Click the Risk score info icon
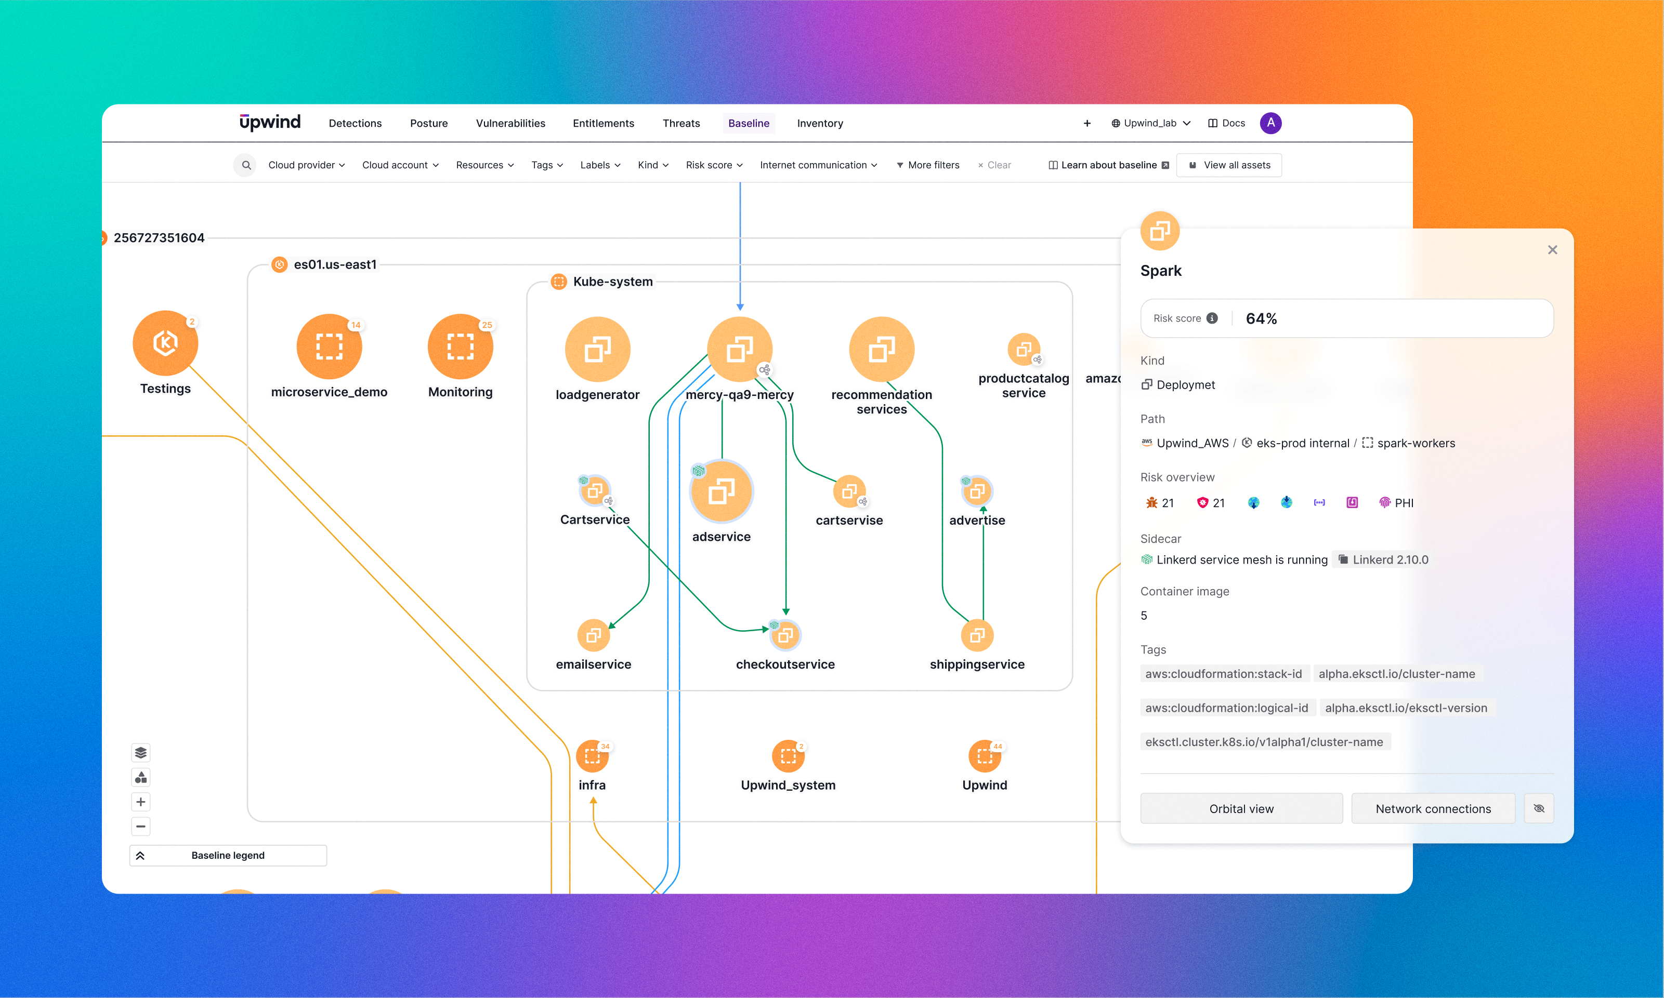This screenshot has height=998, width=1664. 1212,319
